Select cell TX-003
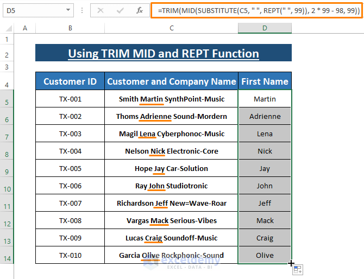This screenshot has height=279, width=364. coord(70,134)
